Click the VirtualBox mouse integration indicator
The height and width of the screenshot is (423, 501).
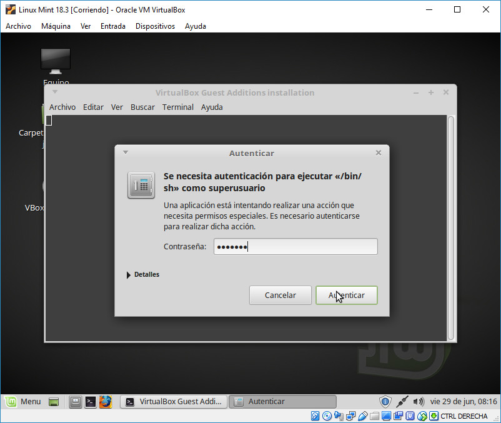[x=422, y=416]
